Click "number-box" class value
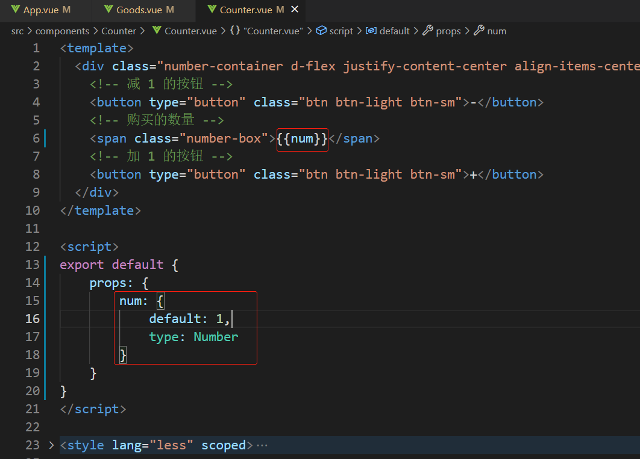640x459 pixels. 224,139
